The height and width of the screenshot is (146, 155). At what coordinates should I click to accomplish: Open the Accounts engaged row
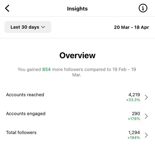coord(77,116)
